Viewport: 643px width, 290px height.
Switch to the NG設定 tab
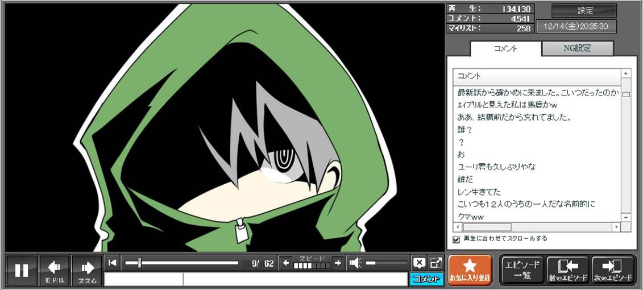(x=577, y=48)
